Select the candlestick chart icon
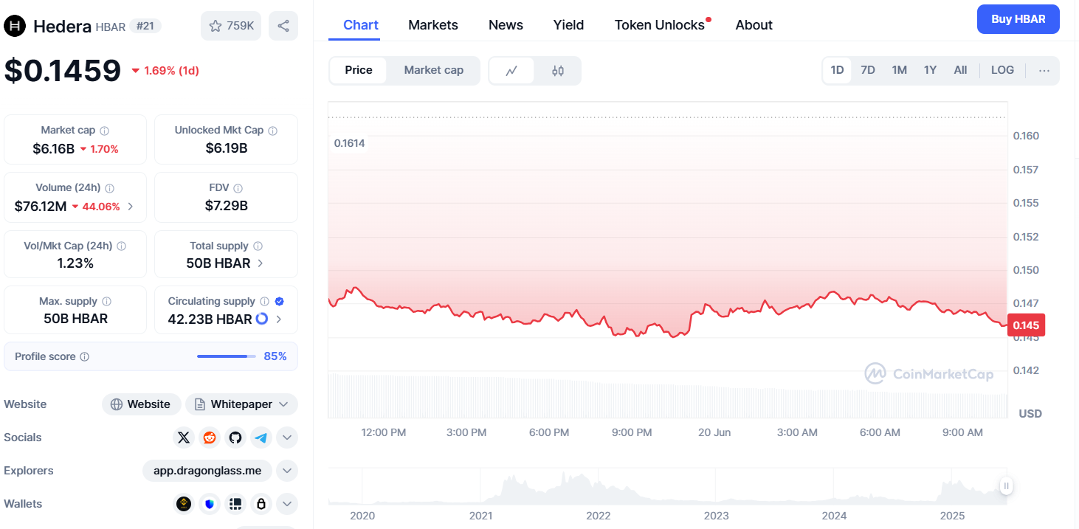1079x529 pixels. point(558,71)
